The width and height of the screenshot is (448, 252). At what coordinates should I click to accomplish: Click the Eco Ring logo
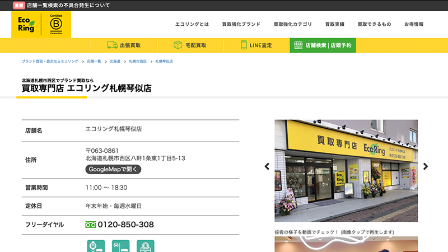[x=26, y=25]
